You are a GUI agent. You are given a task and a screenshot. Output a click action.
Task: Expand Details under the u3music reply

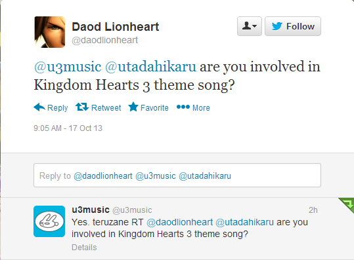pos(84,248)
